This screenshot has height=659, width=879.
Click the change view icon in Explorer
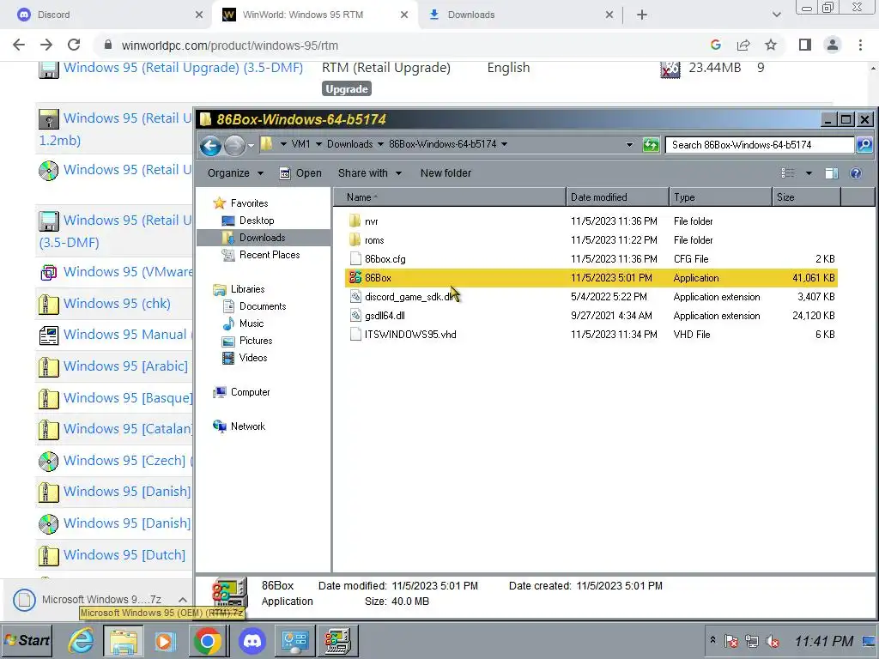(788, 173)
